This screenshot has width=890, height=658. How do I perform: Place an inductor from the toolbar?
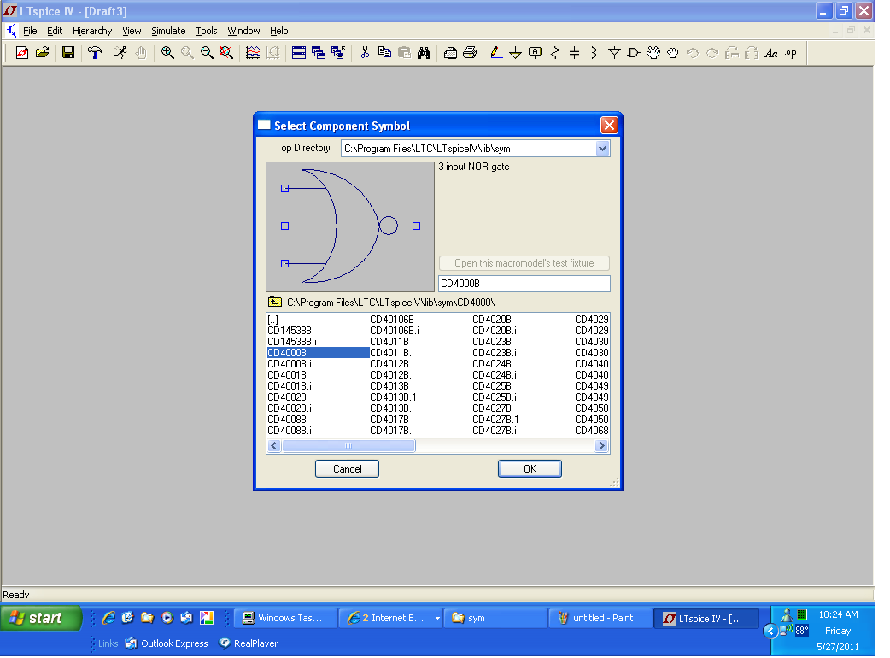594,53
